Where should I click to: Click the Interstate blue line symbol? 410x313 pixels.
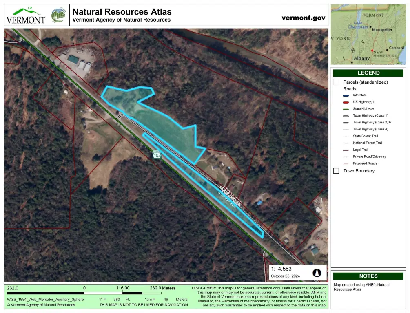click(x=346, y=95)
